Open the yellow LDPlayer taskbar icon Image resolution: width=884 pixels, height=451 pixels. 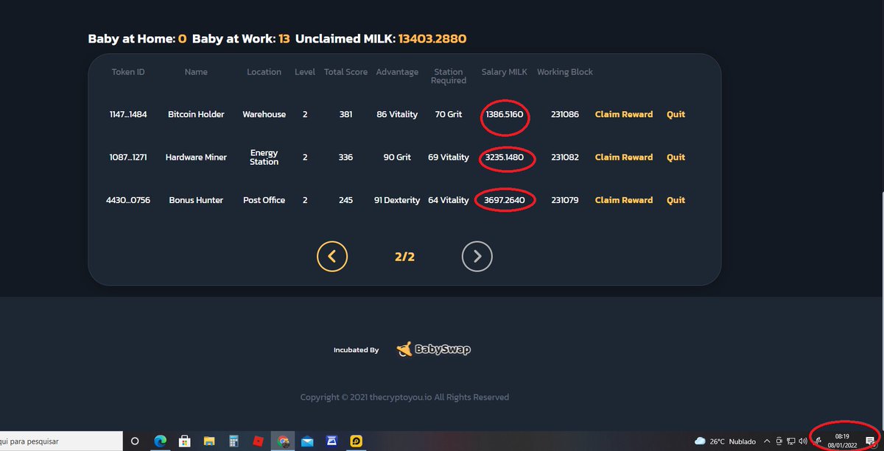[356, 441]
